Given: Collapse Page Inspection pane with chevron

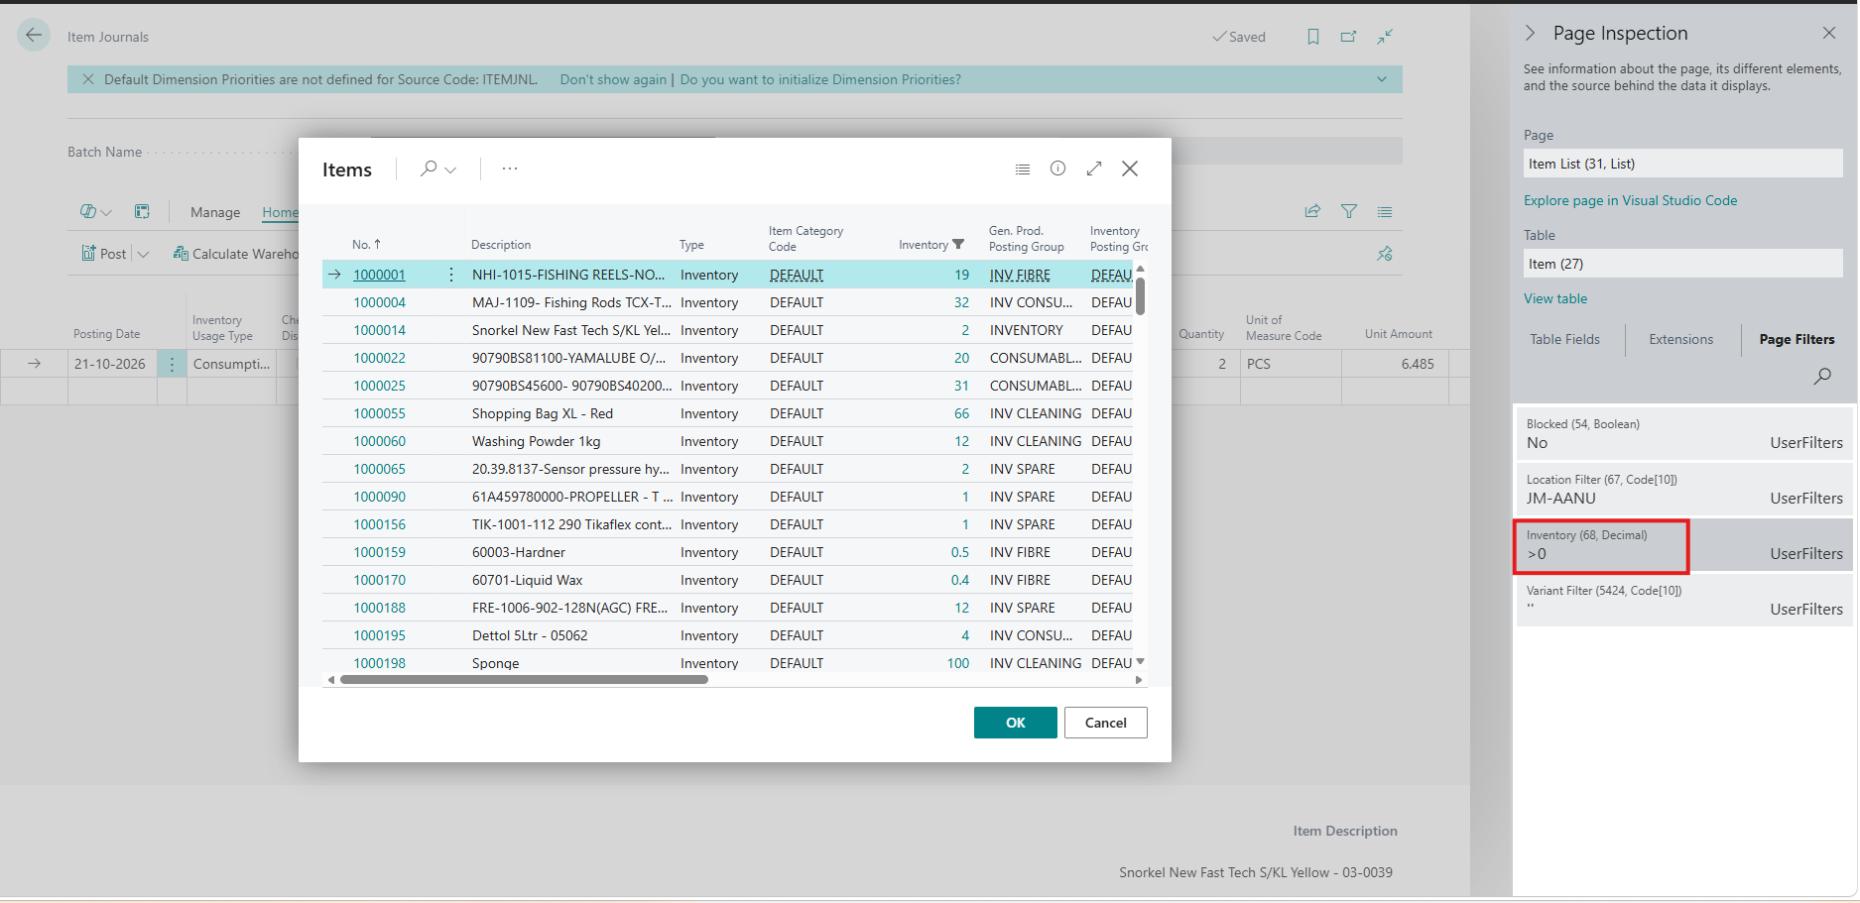Looking at the screenshot, I should pos(1530,33).
